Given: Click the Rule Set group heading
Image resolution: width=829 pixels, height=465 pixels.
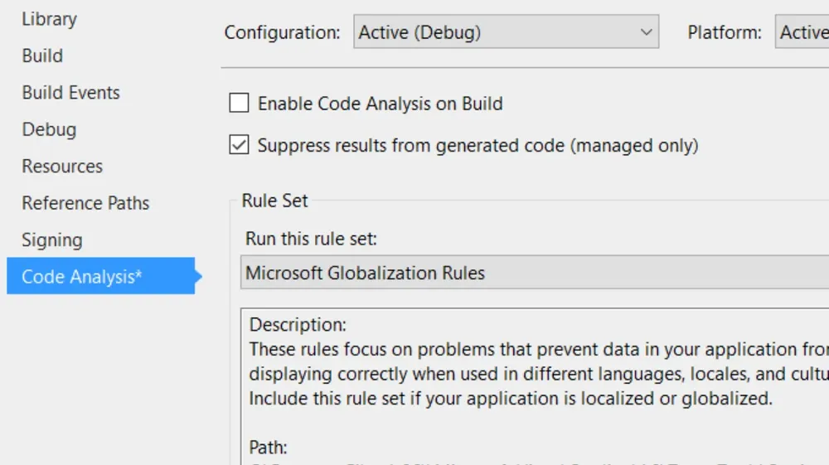Looking at the screenshot, I should click(274, 201).
